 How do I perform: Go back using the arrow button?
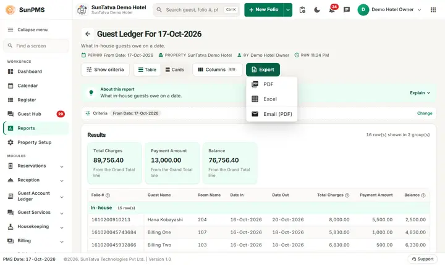click(88, 34)
